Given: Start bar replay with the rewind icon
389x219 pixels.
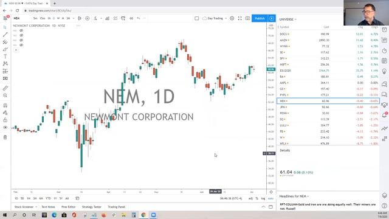Looking at the screenshot, I should [x=131, y=18].
